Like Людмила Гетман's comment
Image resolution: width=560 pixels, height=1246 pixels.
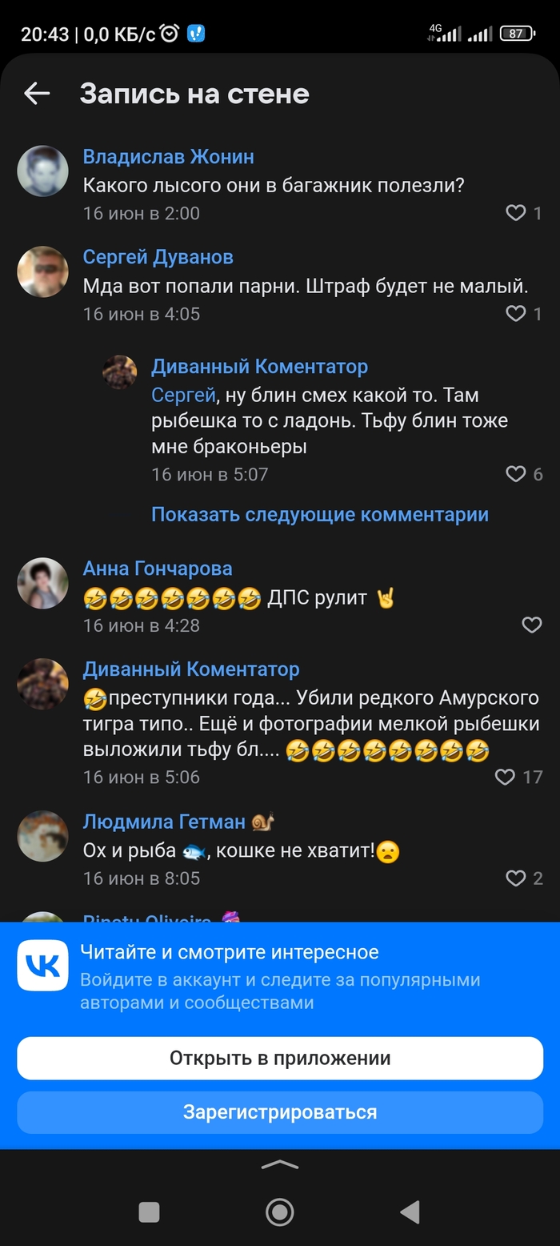tap(515, 878)
